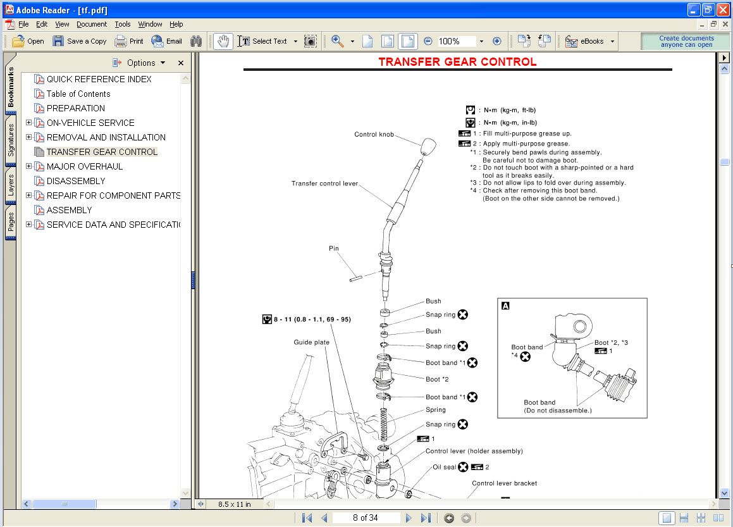Set Fit Width page view
Viewport: 733px width, 527px height.
tap(408, 41)
